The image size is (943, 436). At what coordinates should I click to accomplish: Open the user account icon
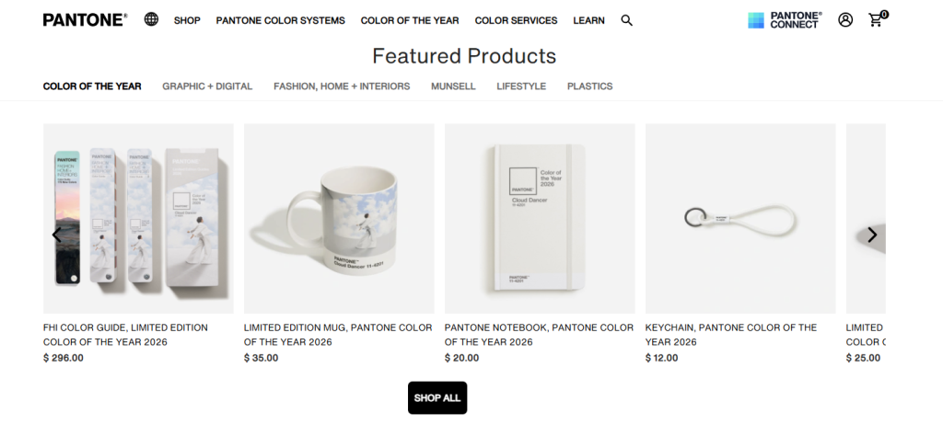[x=845, y=20]
